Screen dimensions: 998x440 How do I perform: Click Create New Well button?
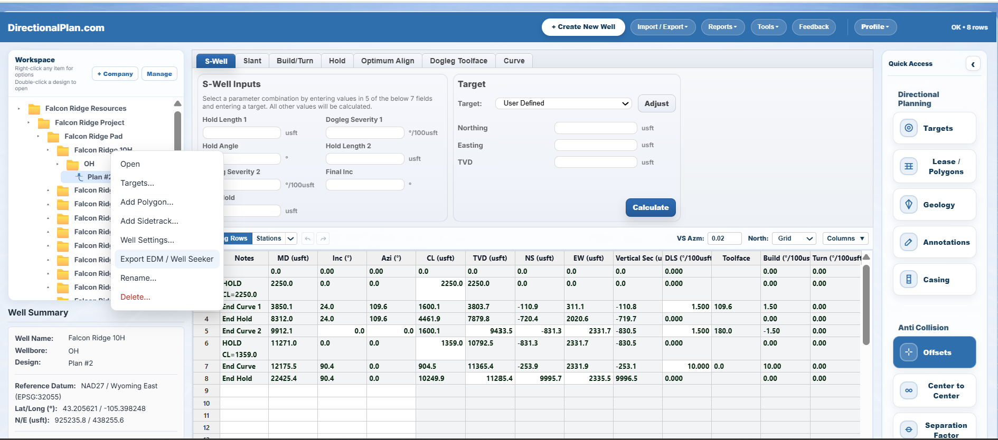(583, 27)
